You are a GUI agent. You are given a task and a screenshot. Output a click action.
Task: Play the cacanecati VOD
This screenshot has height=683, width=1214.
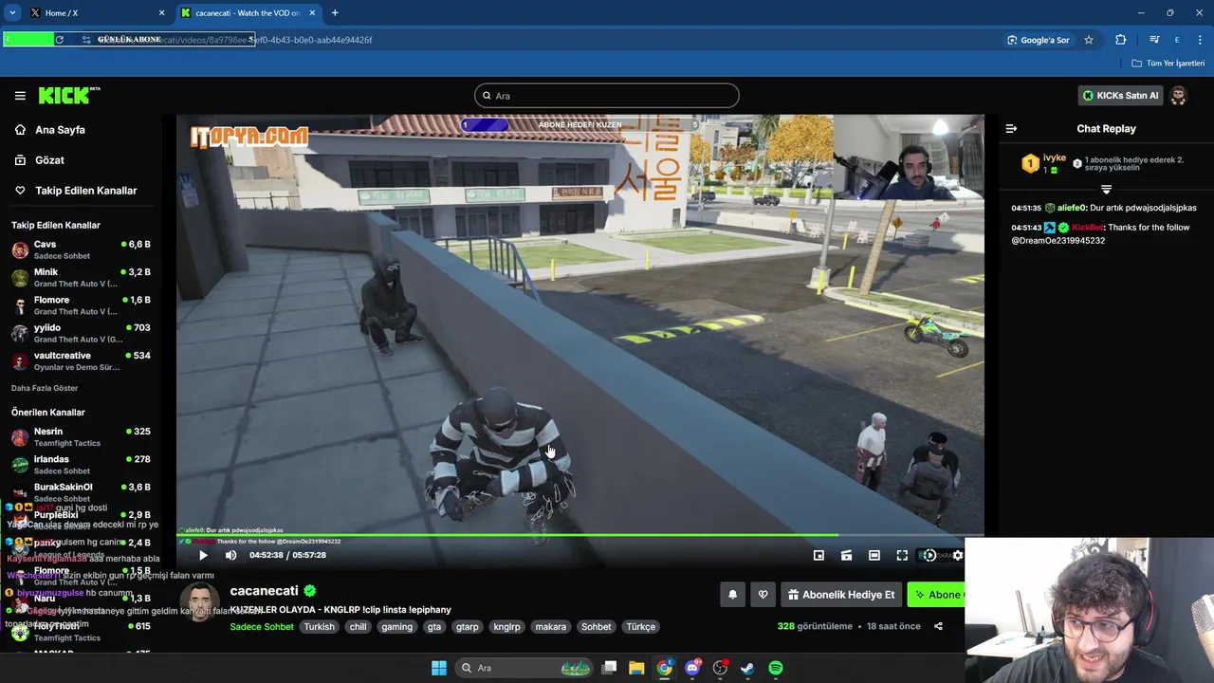pos(202,555)
